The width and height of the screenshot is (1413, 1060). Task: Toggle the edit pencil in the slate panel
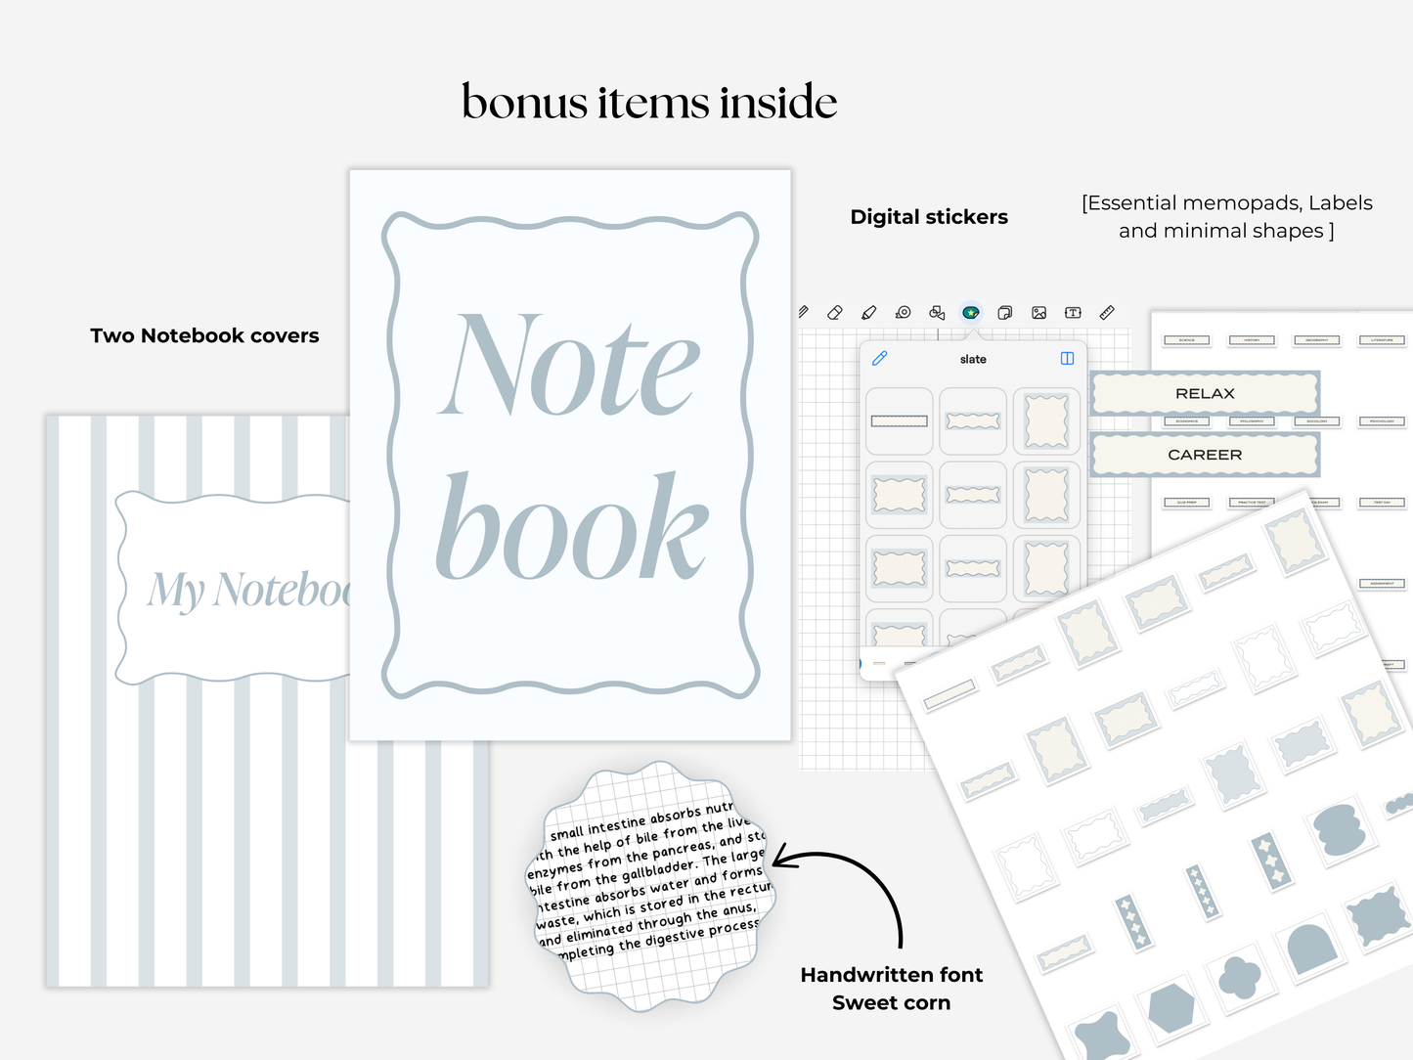[x=879, y=359]
